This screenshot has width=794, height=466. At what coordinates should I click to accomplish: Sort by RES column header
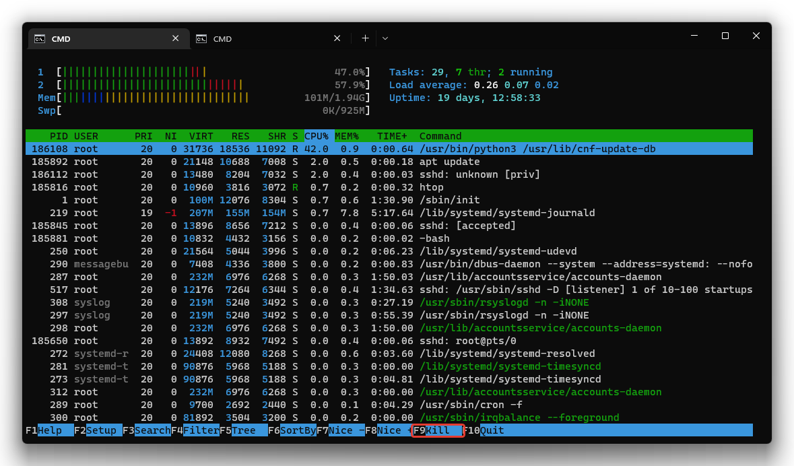pos(240,136)
